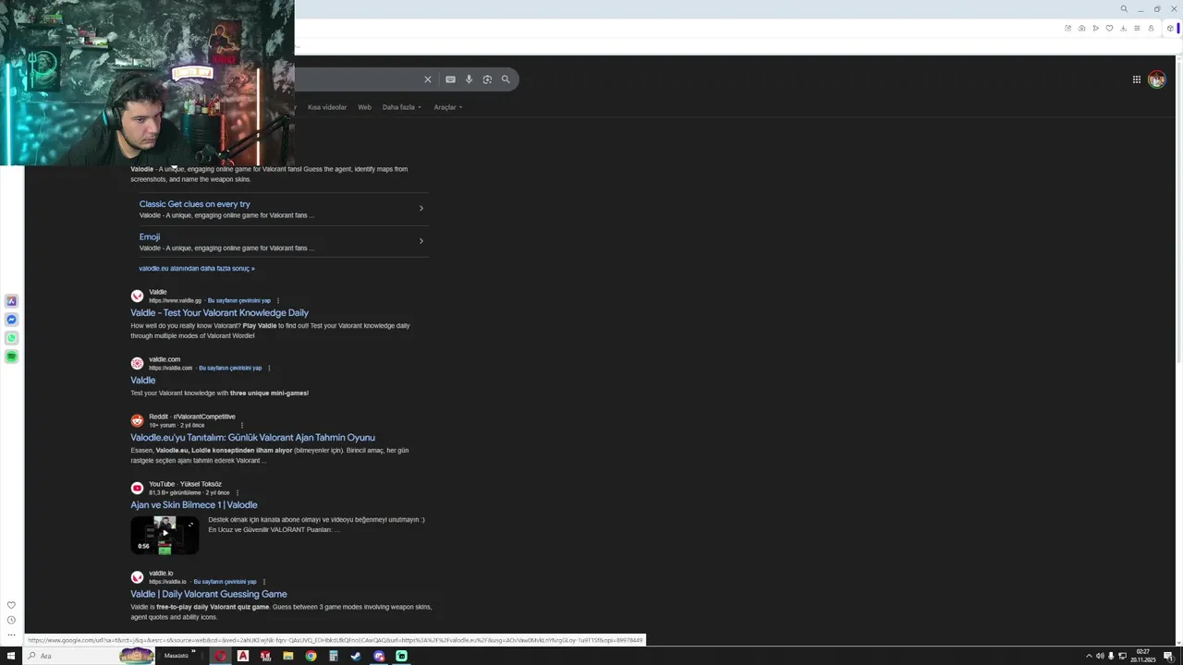
Task: Open Opera My Flow send icon
Action: click(x=1095, y=29)
